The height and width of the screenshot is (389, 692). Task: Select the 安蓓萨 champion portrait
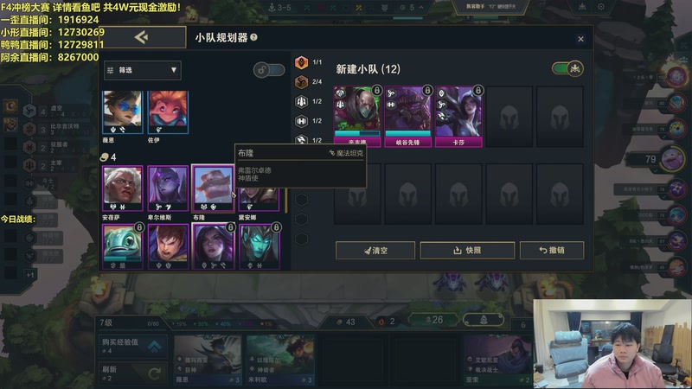[x=122, y=188]
